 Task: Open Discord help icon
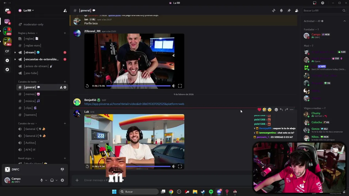click(323, 3)
